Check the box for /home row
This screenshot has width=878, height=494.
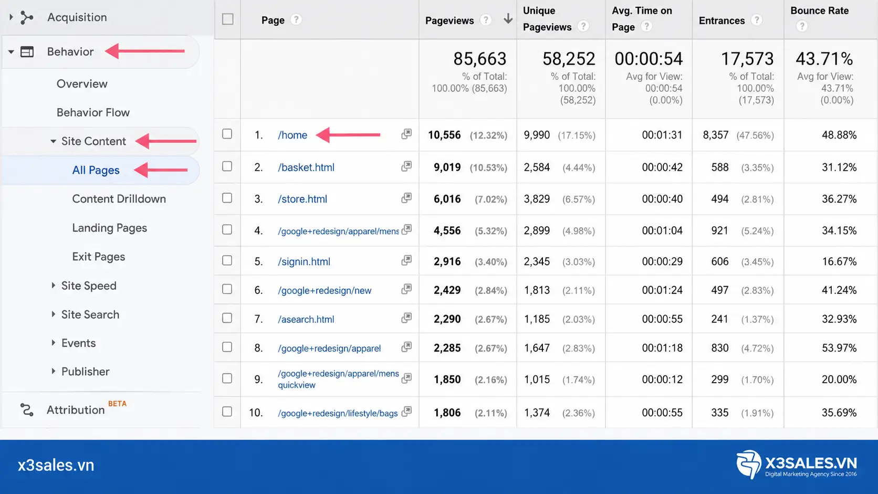pos(227,134)
